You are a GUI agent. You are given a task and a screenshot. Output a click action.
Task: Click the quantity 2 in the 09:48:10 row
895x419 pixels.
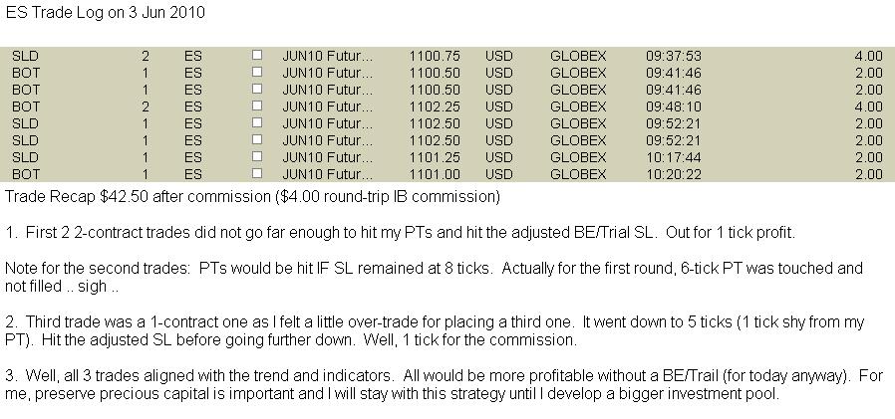tap(146, 106)
